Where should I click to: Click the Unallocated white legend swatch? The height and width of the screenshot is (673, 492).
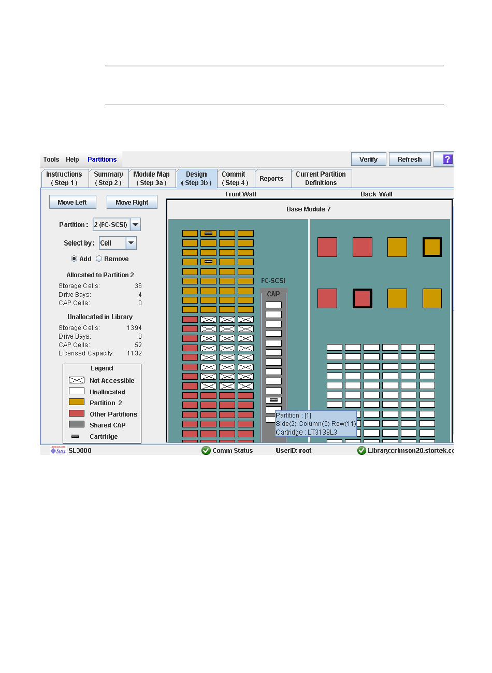click(77, 392)
